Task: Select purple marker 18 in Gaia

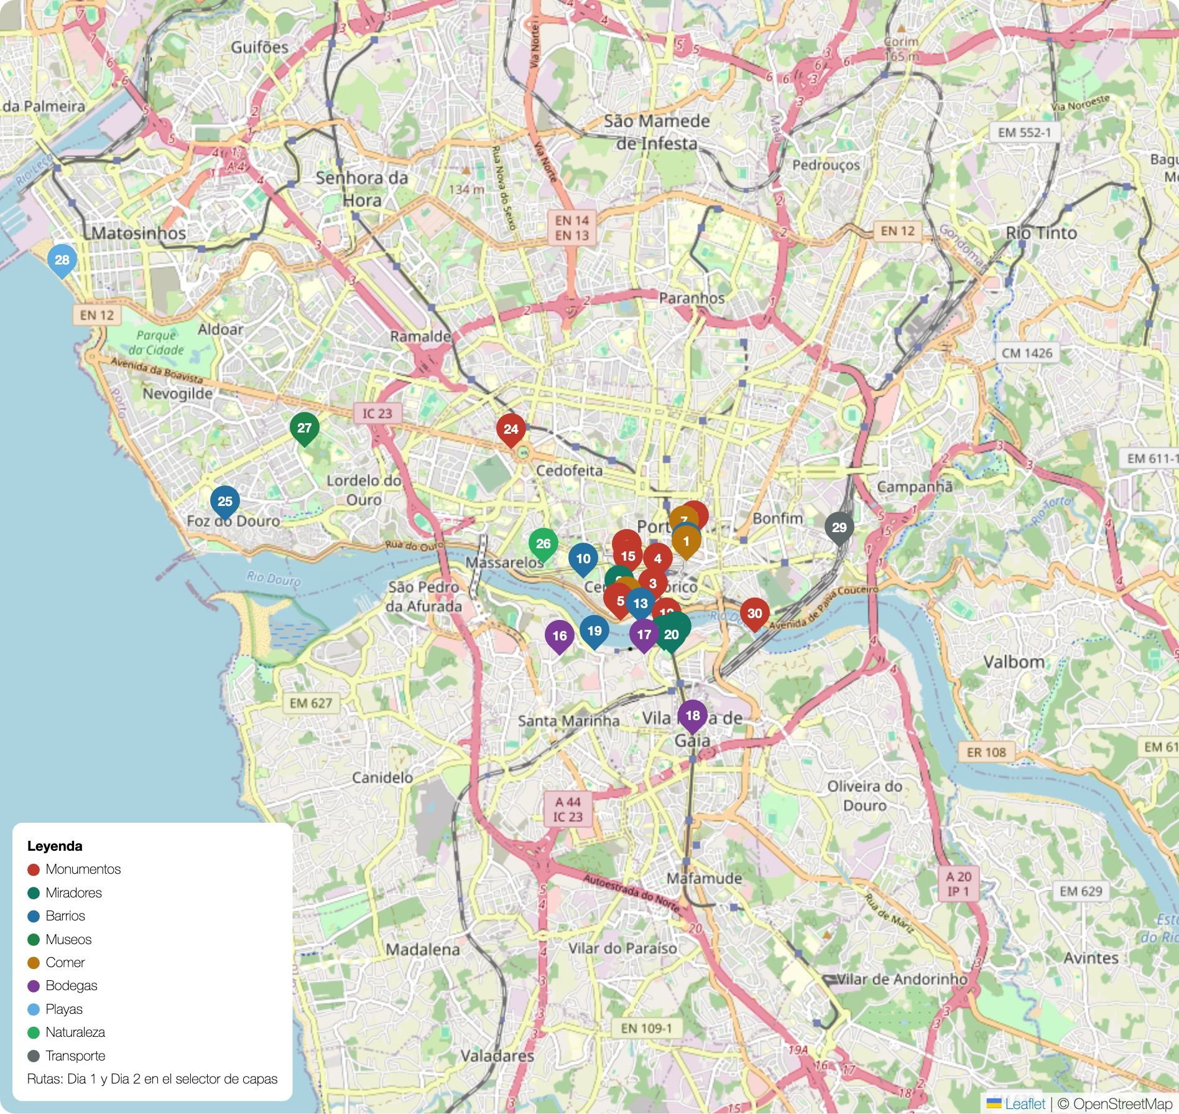Action: [693, 716]
